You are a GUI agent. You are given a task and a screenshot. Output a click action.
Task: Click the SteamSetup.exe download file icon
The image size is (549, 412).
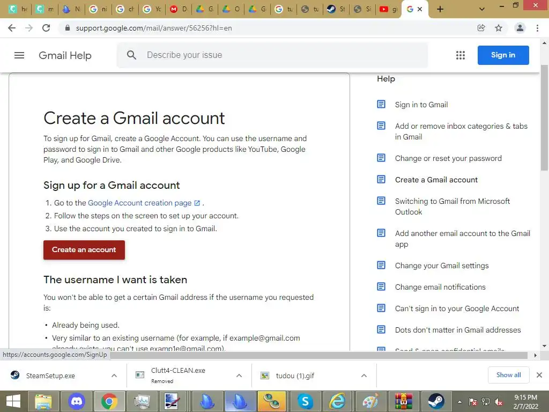[x=15, y=375]
